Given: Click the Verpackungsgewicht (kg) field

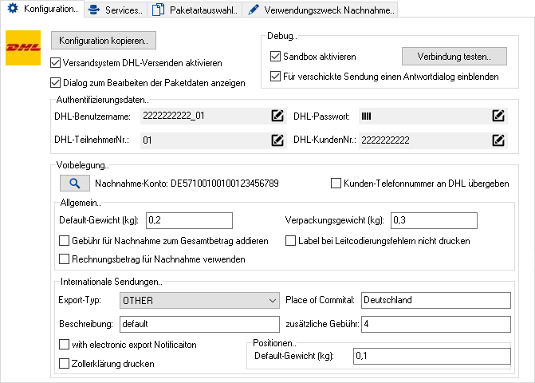Looking at the screenshot, I should [434, 220].
